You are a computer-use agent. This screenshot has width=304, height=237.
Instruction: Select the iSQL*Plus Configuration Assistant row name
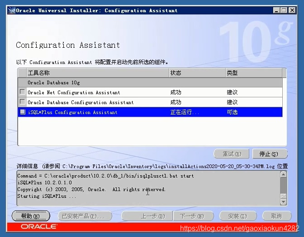73,112
